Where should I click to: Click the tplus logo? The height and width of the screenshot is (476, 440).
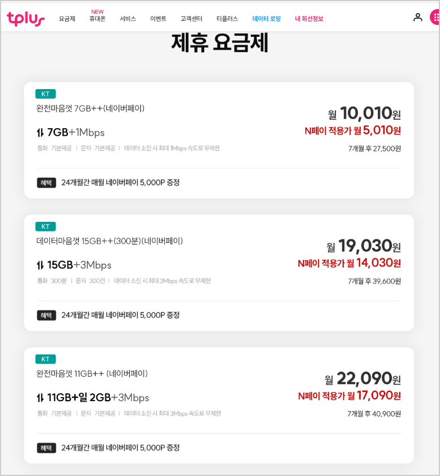(25, 19)
